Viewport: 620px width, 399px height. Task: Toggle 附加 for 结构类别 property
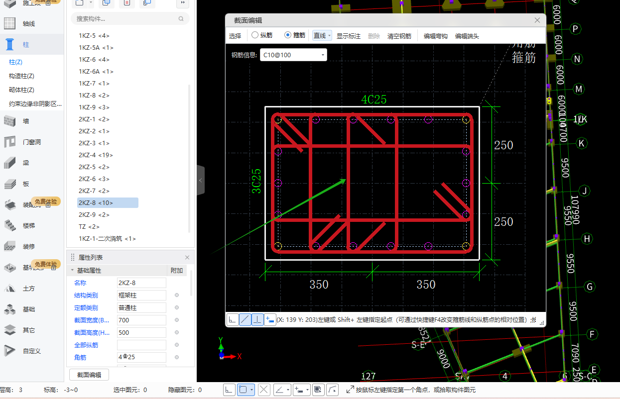[x=177, y=296]
